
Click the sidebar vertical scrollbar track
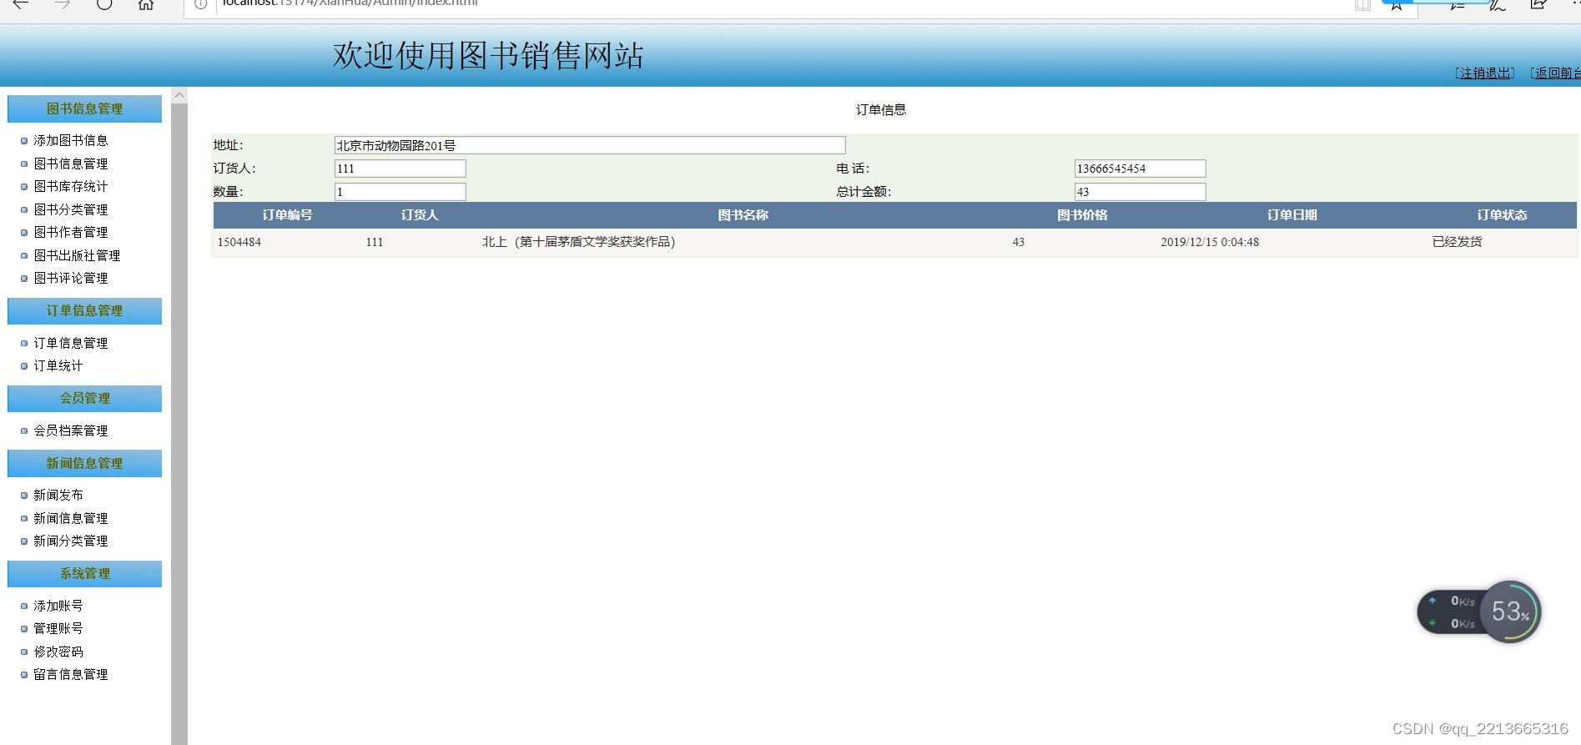(x=179, y=424)
